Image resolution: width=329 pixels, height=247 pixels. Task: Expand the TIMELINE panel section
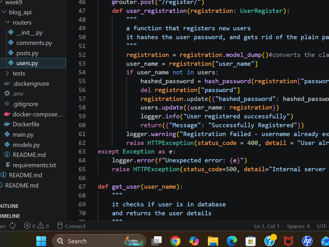pyautogui.click(x=10, y=216)
